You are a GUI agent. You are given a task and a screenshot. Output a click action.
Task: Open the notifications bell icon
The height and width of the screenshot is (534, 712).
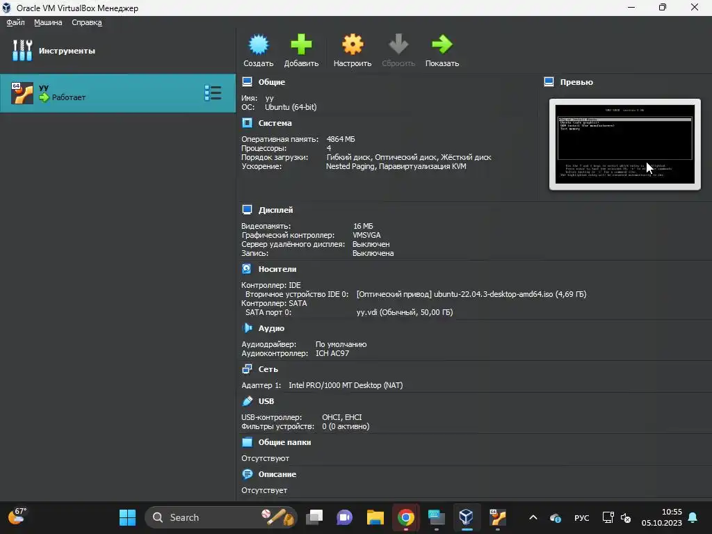coord(693,517)
